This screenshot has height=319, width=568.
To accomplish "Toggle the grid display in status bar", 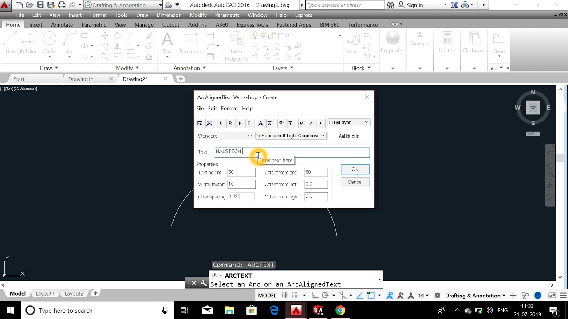I will [285, 296].
